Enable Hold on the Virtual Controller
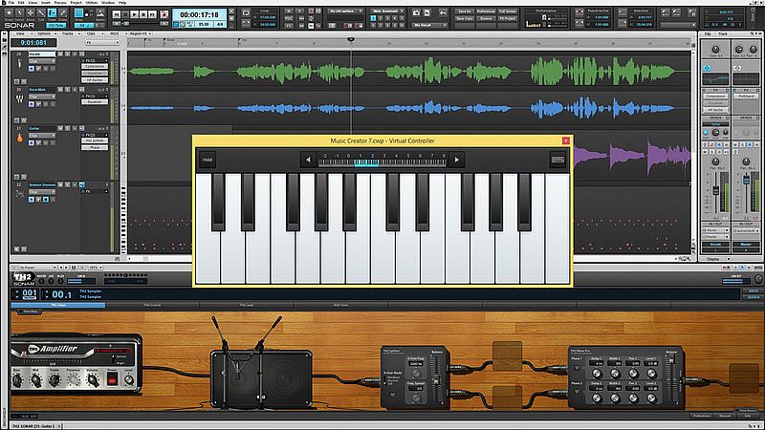The height and width of the screenshot is (430, 765). click(x=208, y=160)
